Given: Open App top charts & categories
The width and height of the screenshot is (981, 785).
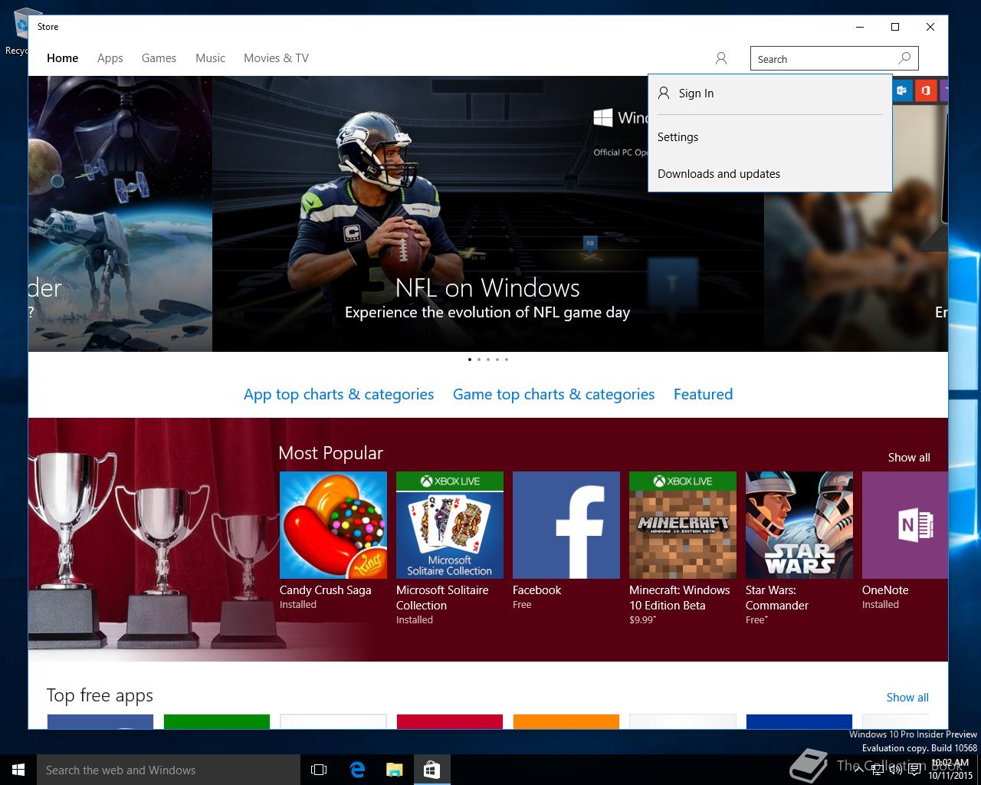Looking at the screenshot, I should coord(339,394).
